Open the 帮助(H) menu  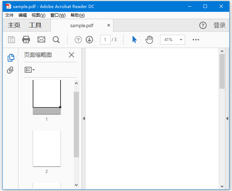(78, 15)
